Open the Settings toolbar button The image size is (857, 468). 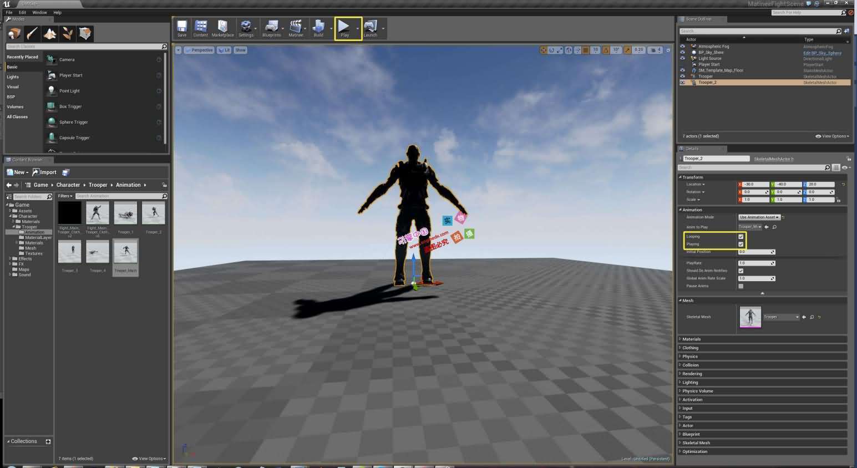pos(246,28)
